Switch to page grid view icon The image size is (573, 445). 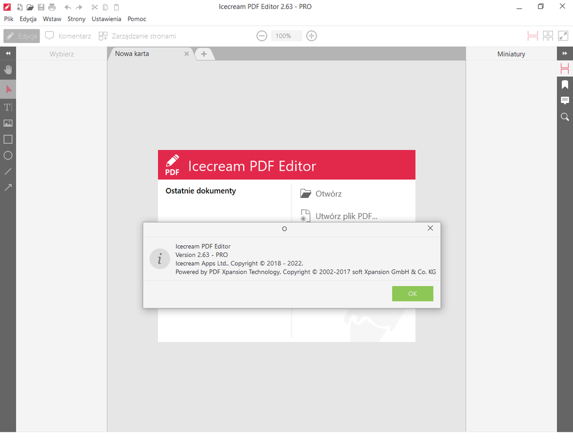548,36
